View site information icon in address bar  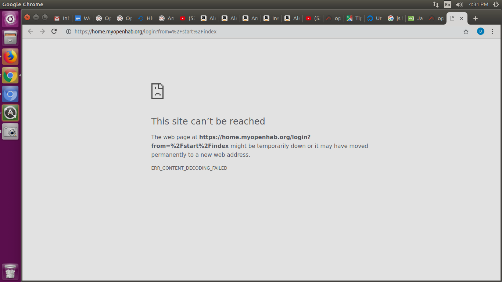(x=68, y=32)
